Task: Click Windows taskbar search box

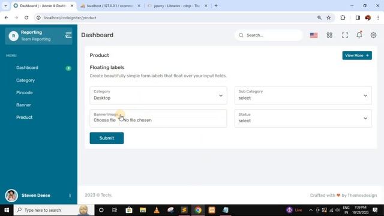Action: pyautogui.click(x=54, y=210)
